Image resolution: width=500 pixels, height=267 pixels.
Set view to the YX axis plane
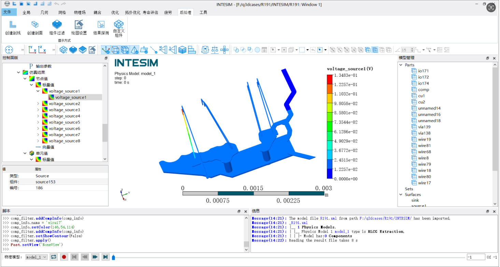pyautogui.click(x=32, y=50)
